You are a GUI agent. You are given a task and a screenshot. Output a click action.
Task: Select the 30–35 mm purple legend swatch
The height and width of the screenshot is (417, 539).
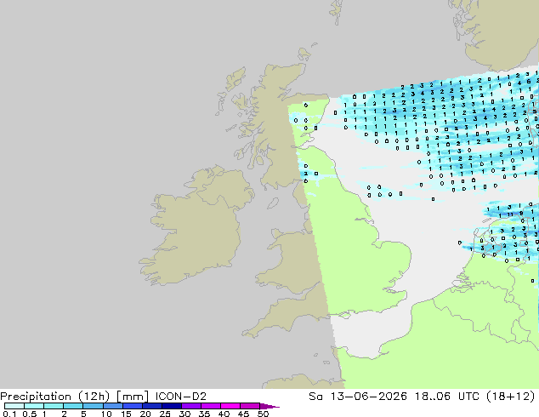click(x=191, y=406)
